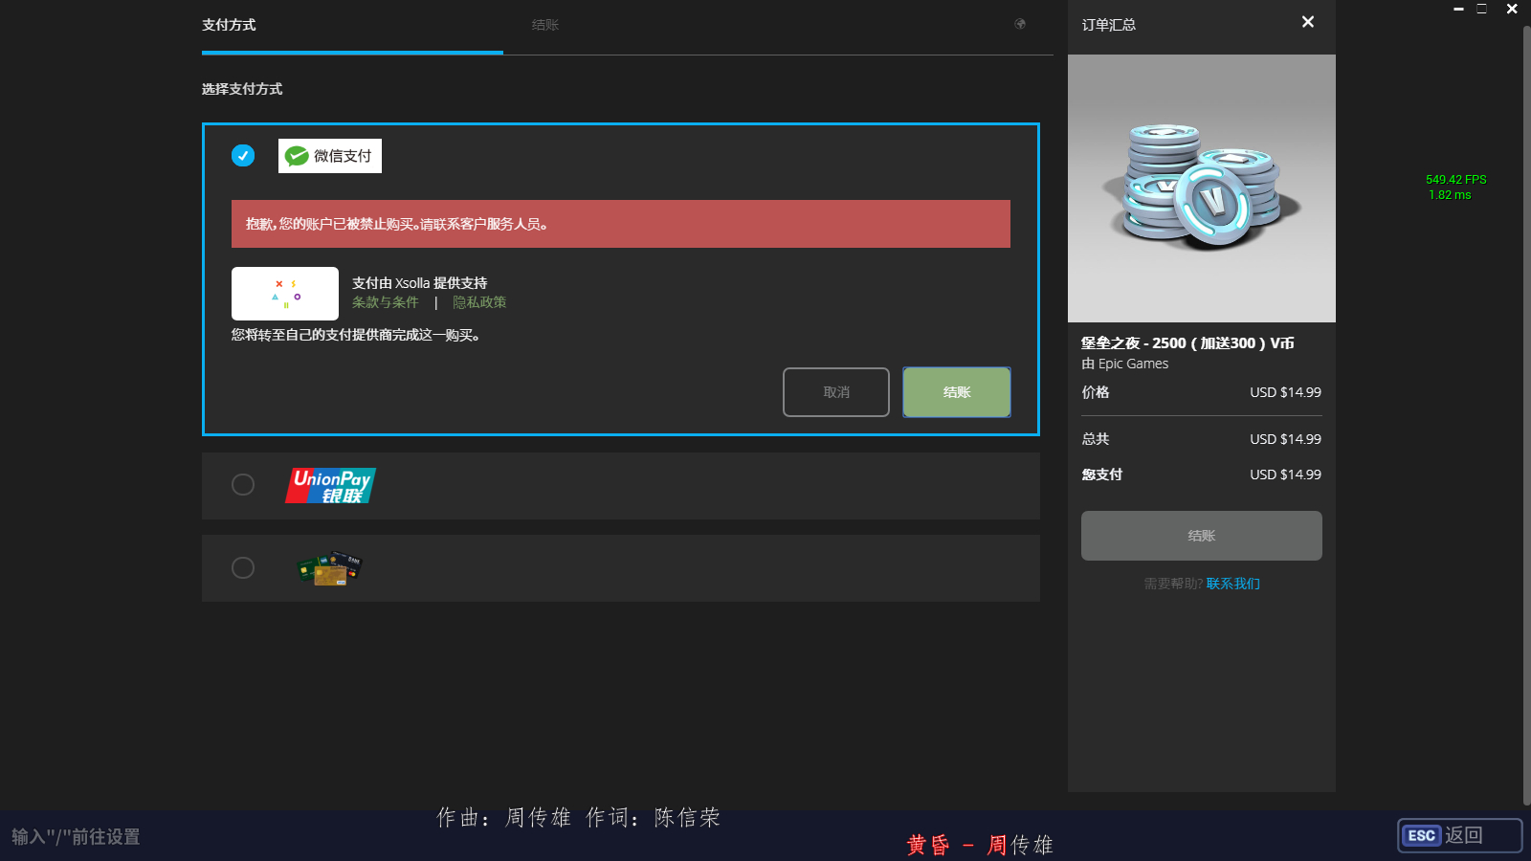Open the 条款与条件 terms link

(386, 302)
